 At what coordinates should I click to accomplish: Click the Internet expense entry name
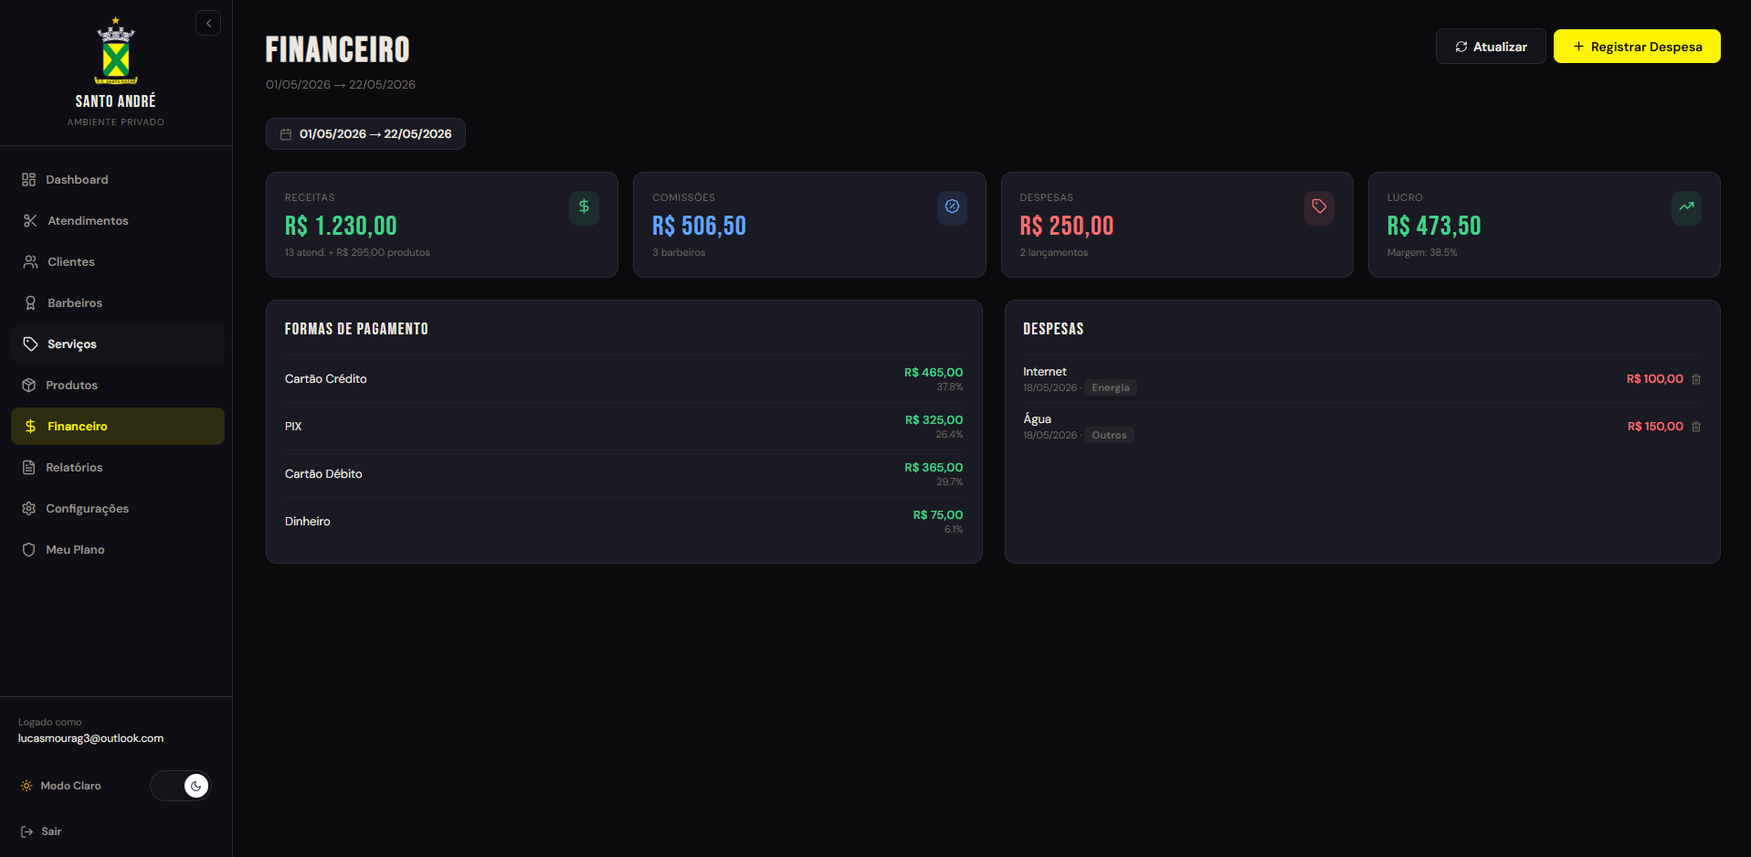(1045, 372)
